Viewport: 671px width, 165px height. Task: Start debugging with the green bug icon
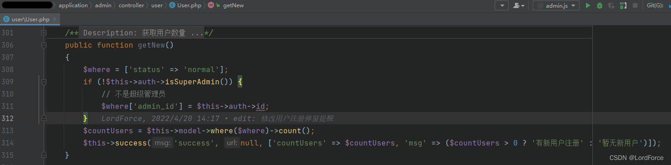coord(600,5)
